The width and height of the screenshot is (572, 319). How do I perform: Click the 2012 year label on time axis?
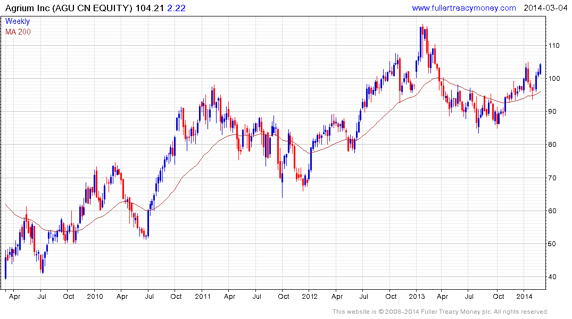point(310,296)
